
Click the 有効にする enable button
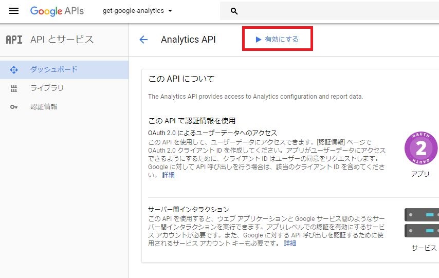coord(277,39)
